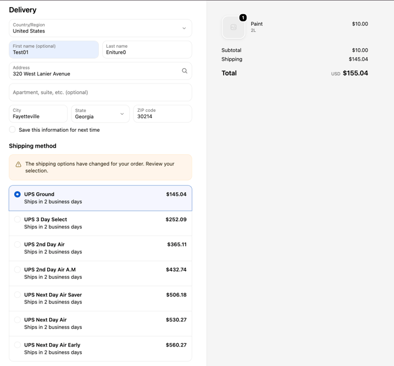Viewport: 394px width, 366px height.
Task: Click the First name field containing Test01
Action: click(x=54, y=49)
